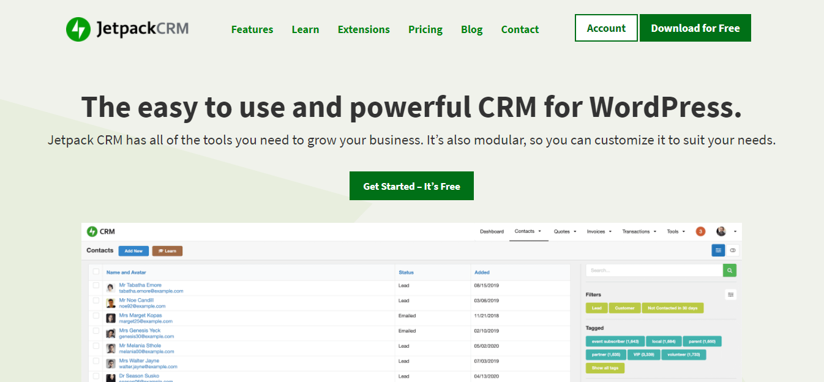Viewport: 824px width, 382px height.
Task: Open the filter settings icon next to Filters
Action: point(730,294)
